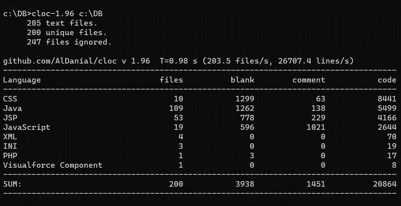The height and width of the screenshot is (206, 401).
Task: Click the code column header
Action: pos(387,80)
